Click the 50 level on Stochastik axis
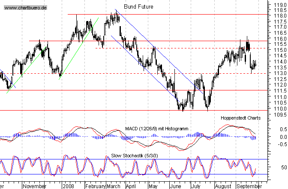 pos(282,168)
